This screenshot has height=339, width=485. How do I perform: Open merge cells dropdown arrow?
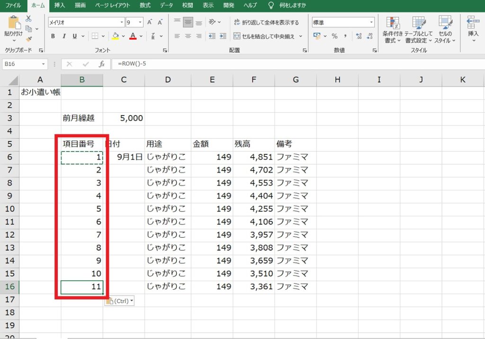coord(301,36)
